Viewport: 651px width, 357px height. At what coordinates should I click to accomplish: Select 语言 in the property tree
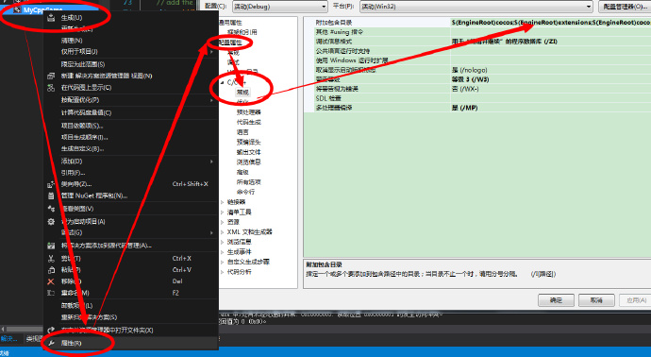tap(242, 132)
